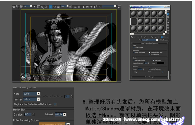This screenshot has width=195, height=125.
Task: Open the Standard_7 material name dropdown
Action: coord(157,40)
